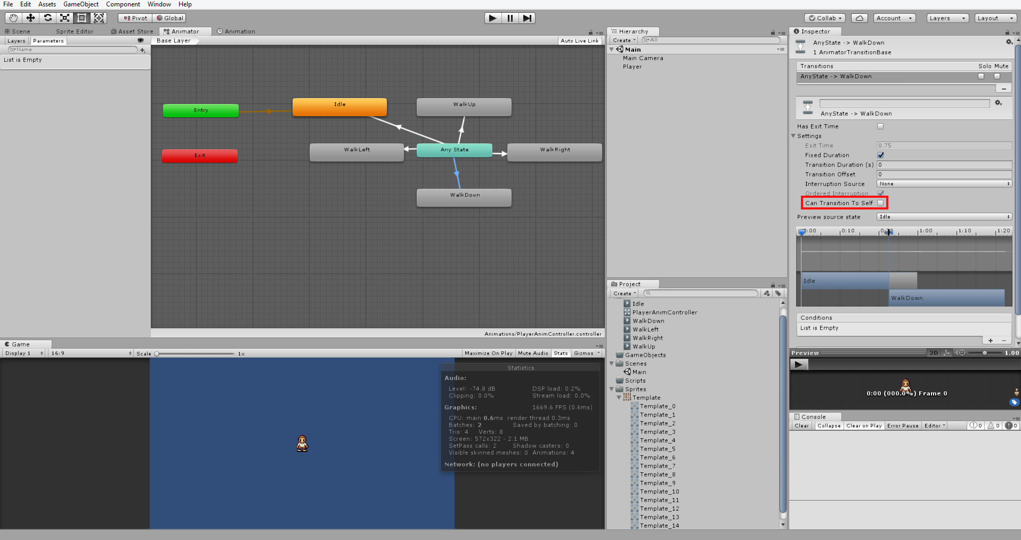Click Maximize On Play in the Game view
Image resolution: width=1021 pixels, height=540 pixels.
coord(488,353)
